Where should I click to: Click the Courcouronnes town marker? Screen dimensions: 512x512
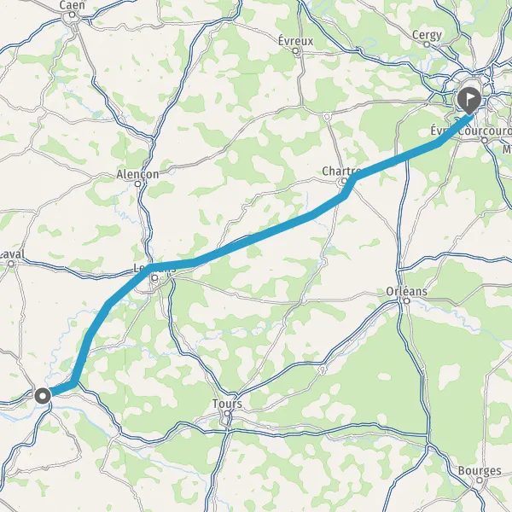[x=485, y=141]
